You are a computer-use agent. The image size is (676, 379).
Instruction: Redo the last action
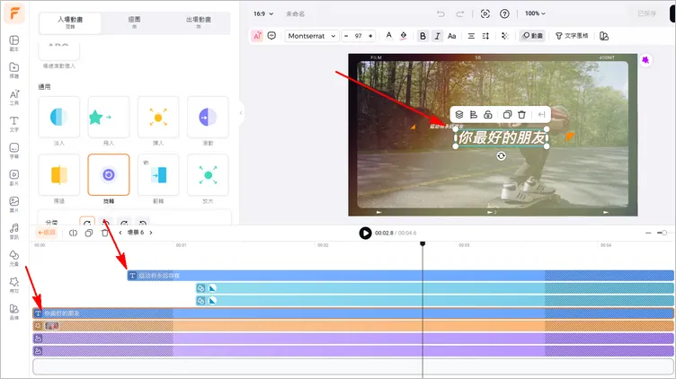coord(460,13)
